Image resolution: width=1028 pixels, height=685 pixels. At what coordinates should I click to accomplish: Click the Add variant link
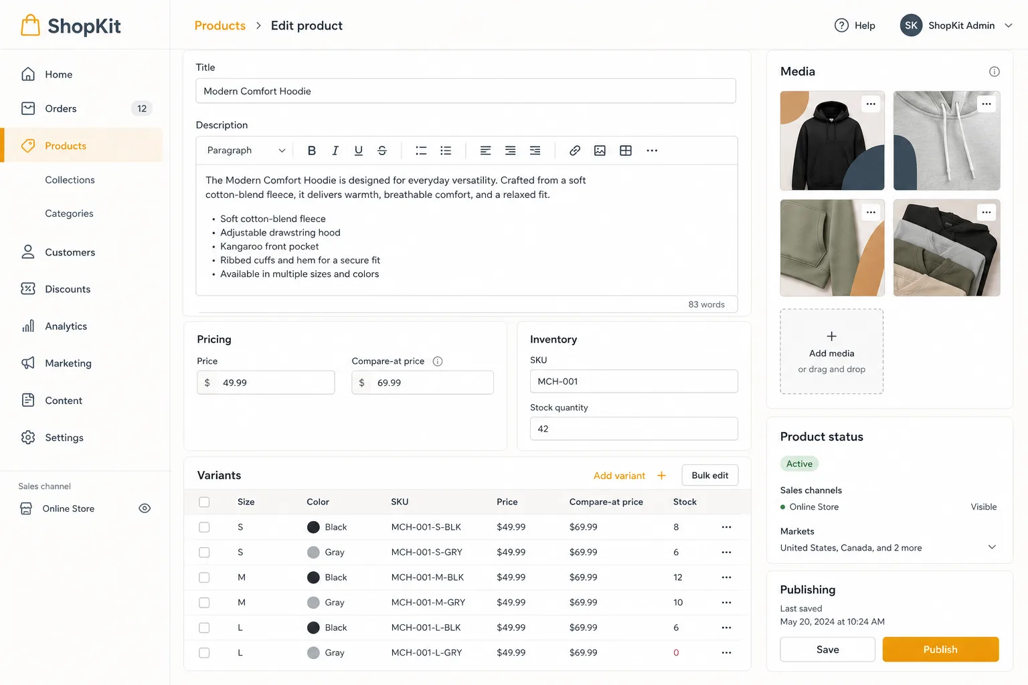point(619,476)
